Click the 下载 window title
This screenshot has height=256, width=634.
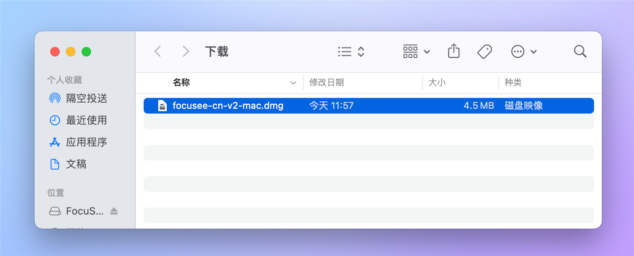point(217,51)
